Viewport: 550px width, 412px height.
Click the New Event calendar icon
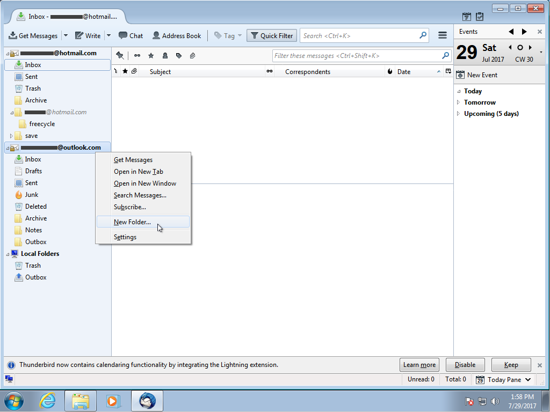click(460, 75)
